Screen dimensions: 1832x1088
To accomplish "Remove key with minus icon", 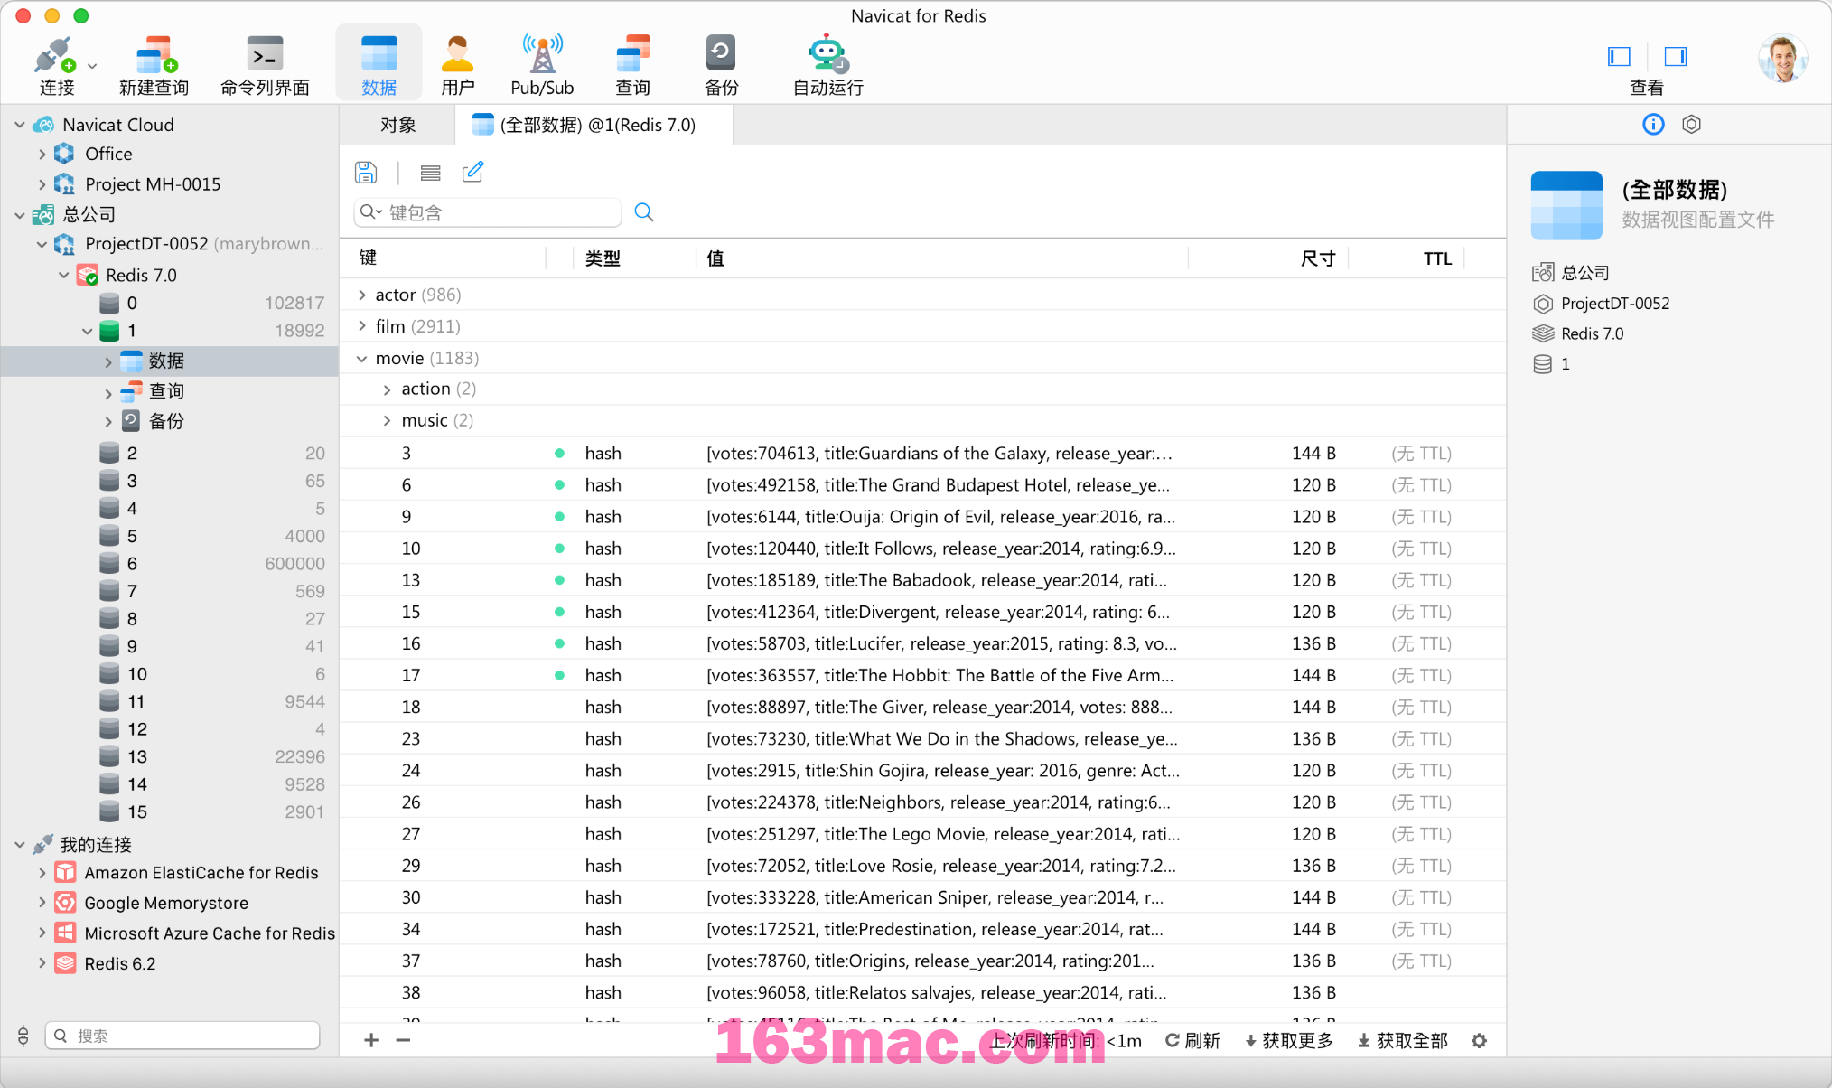I will click(x=403, y=1040).
